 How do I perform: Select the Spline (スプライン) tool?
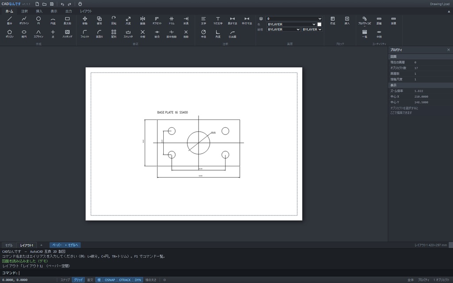(x=38, y=34)
